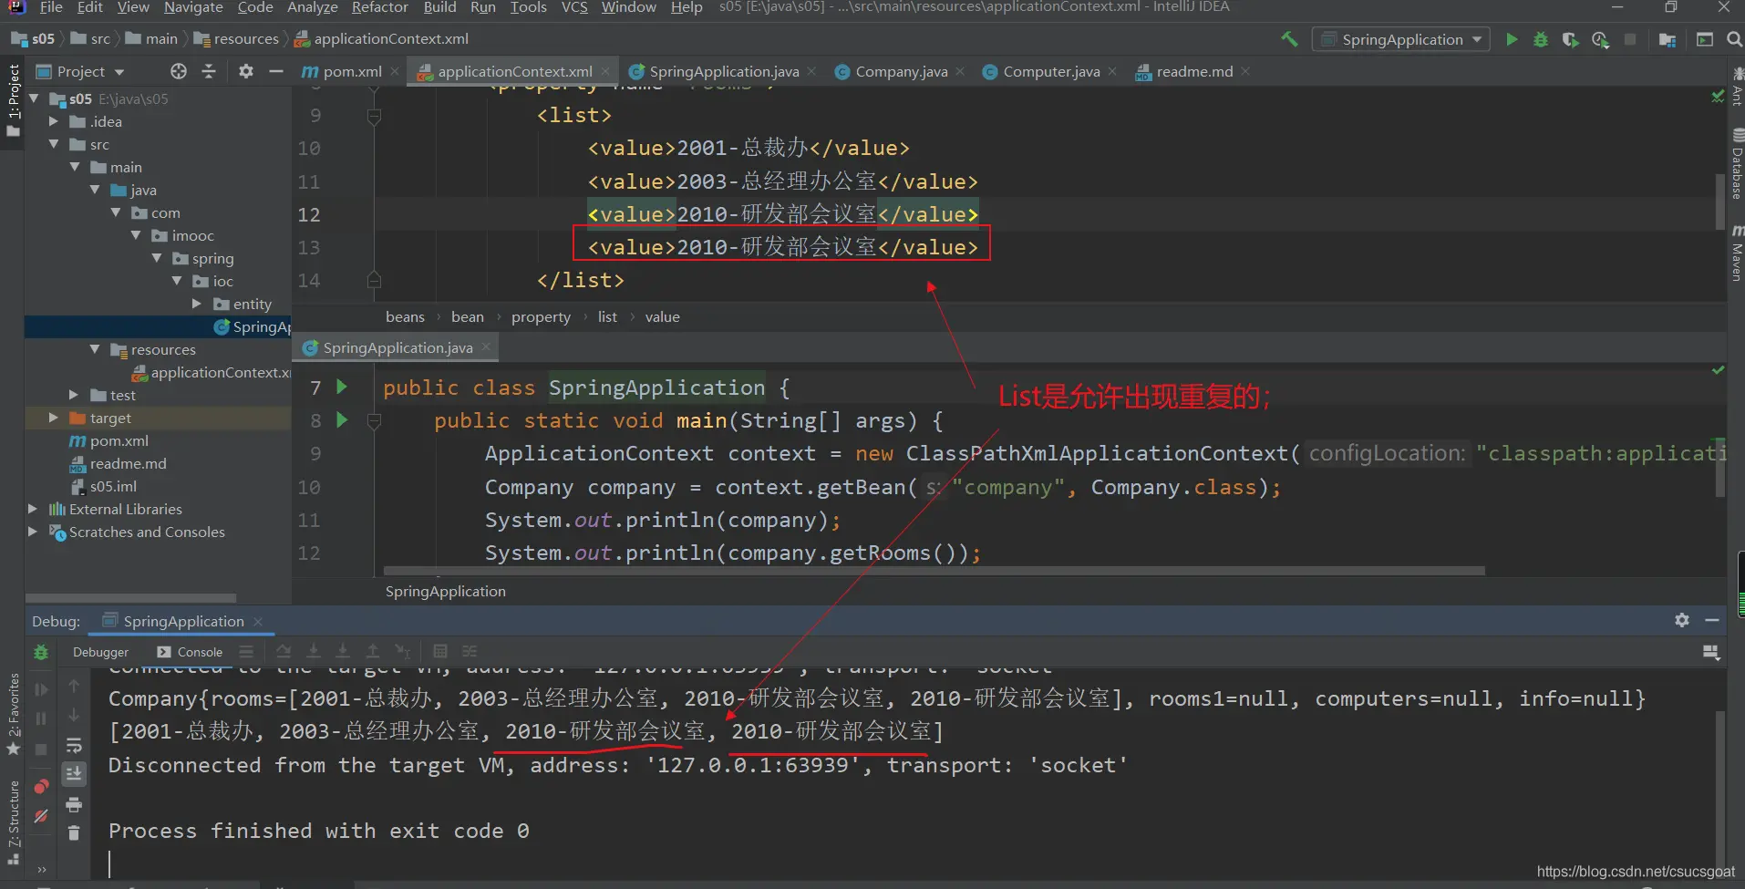1745x889 pixels.
Task: Switch to the Debugger tab
Action: (100, 652)
